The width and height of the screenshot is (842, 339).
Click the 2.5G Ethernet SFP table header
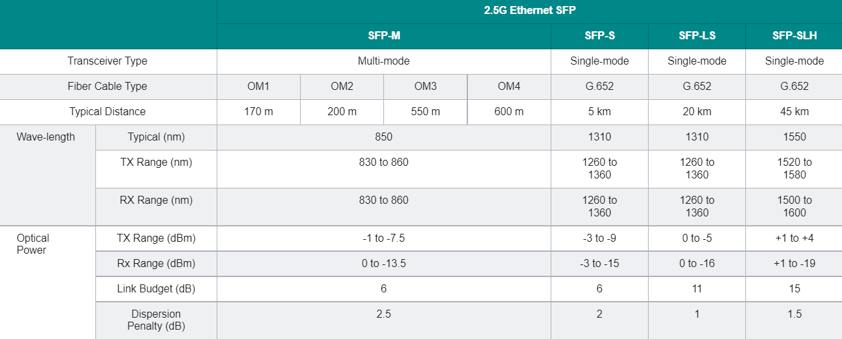click(x=529, y=11)
